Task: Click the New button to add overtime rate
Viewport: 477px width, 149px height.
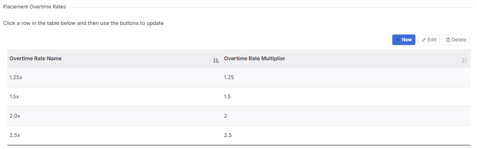Action: coord(404,40)
